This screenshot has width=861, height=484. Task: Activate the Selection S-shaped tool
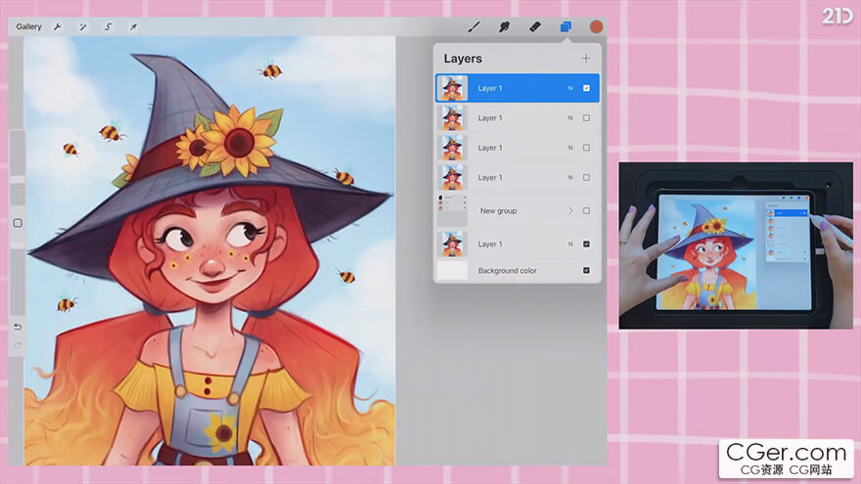point(108,26)
